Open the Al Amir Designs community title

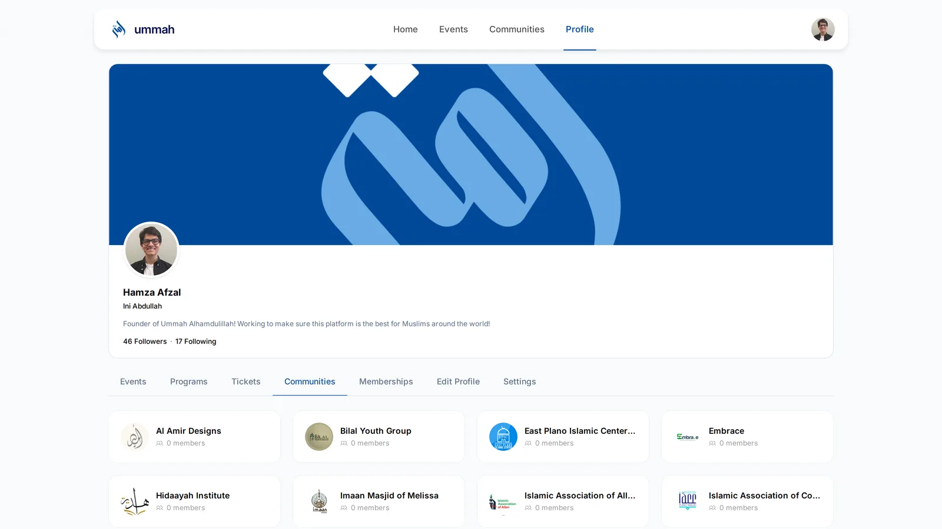188,431
